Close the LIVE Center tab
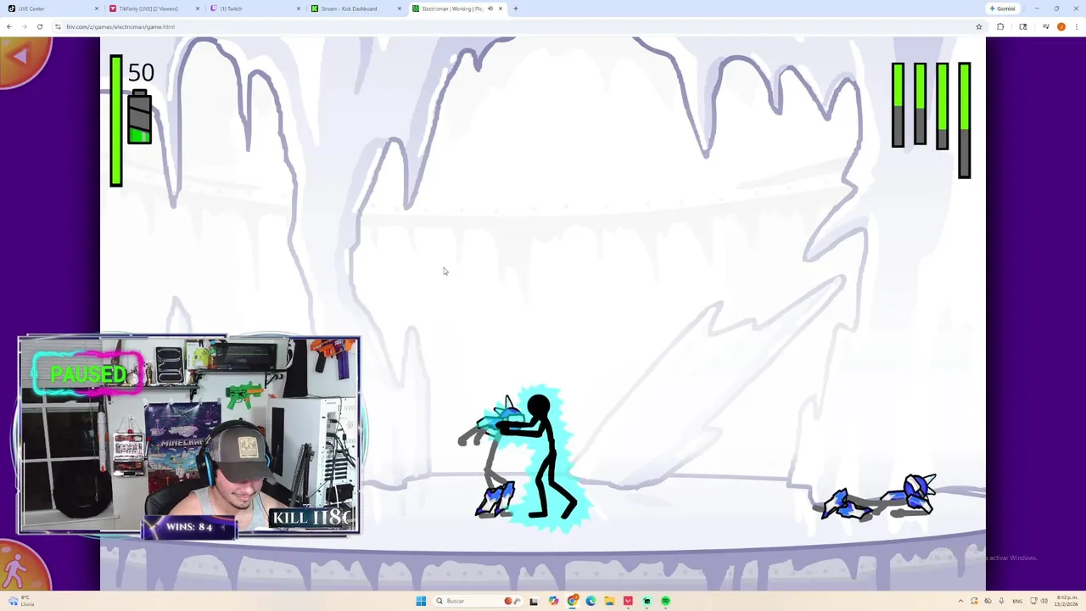The image size is (1086, 611). point(98,8)
